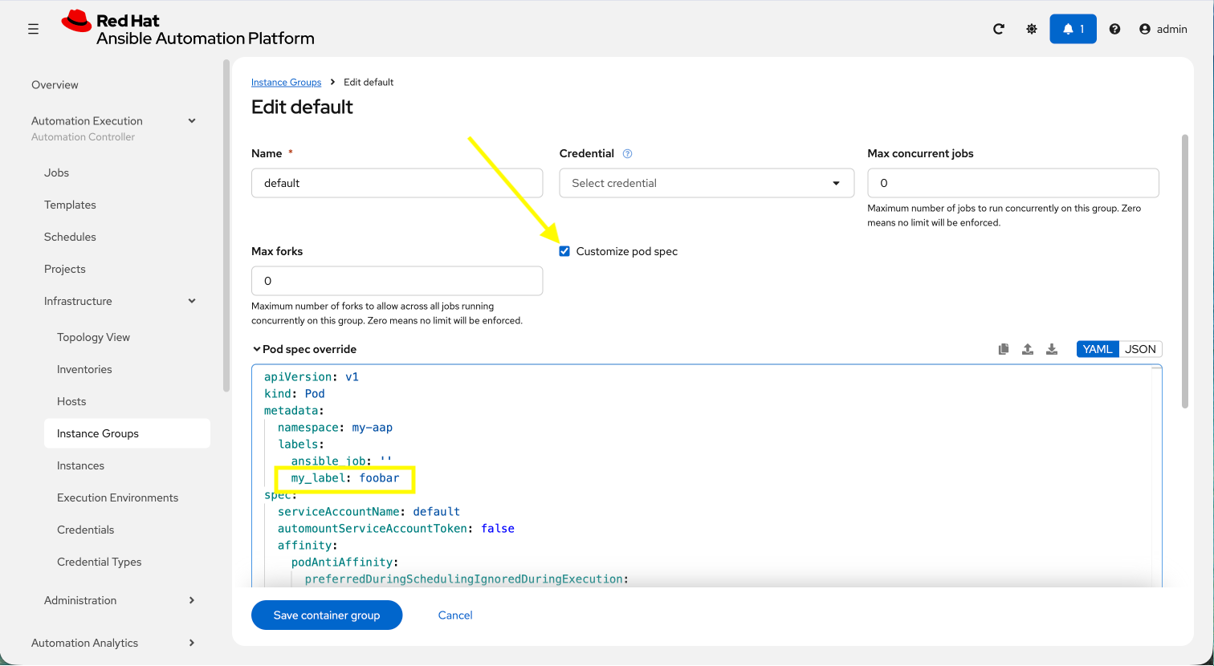Open Templates in the sidebar

pos(70,205)
